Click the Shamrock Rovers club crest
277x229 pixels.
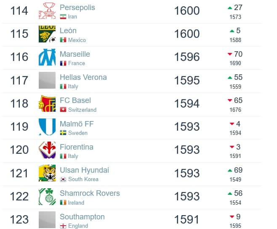(x=47, y=196)
